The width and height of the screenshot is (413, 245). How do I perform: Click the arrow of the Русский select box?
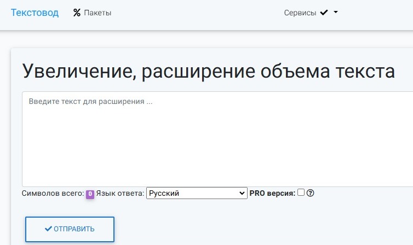point(243,193)
